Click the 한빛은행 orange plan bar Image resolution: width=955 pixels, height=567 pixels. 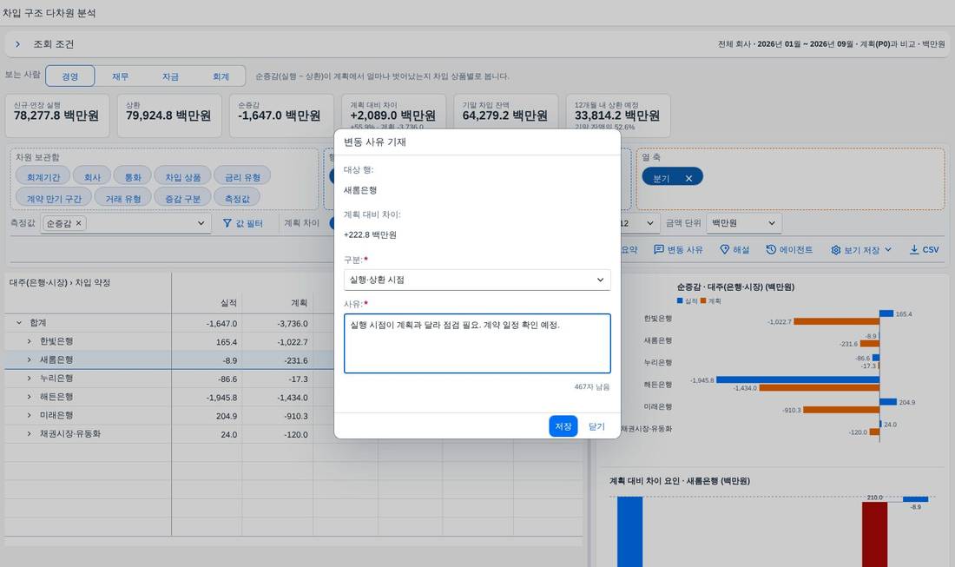[x=836, y=321]
